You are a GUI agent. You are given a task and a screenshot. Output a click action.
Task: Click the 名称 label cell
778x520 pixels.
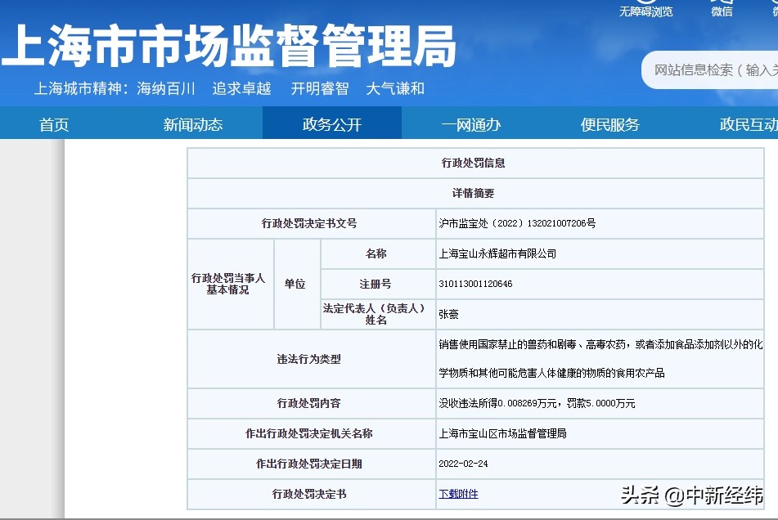(x=378, y=253)
